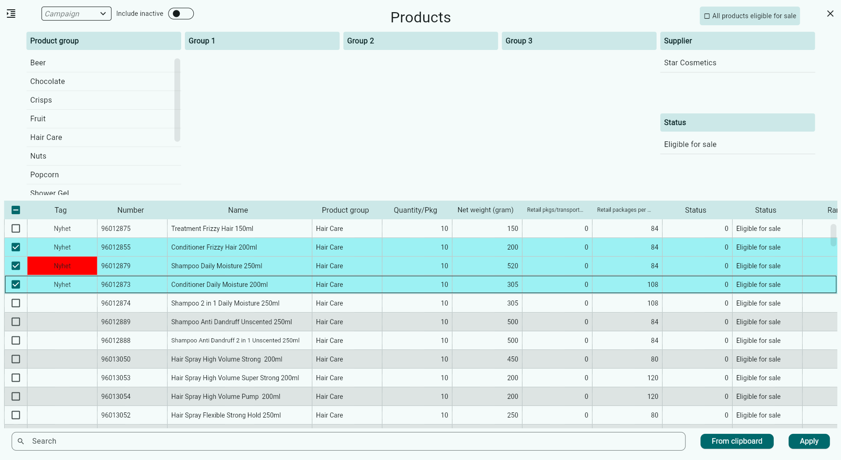
Task: Click the From clipboard button
Action: pos(737,441)
